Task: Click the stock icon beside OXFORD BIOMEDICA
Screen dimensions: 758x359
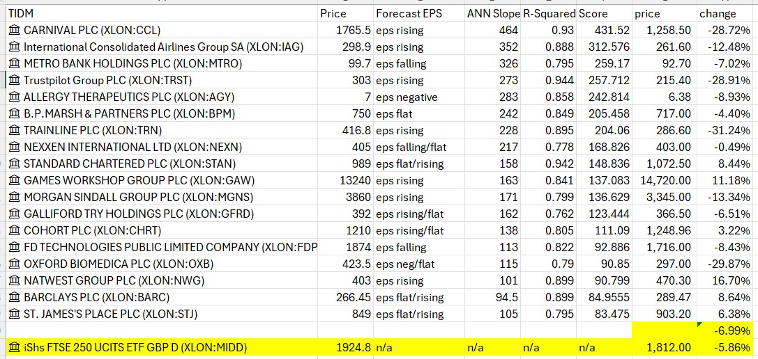Action: (x=15, y=264)
